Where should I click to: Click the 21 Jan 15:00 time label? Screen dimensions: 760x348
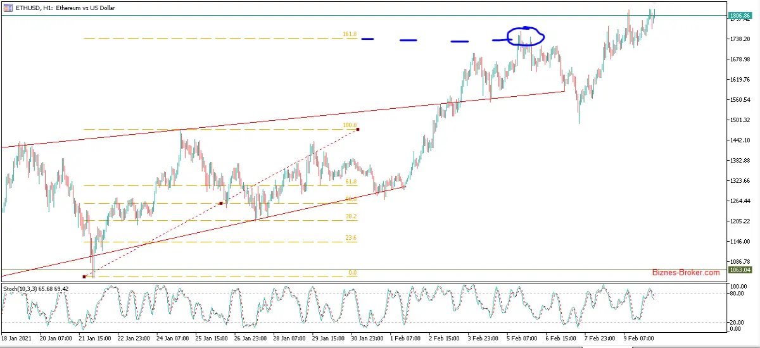[x=94, y=339]
